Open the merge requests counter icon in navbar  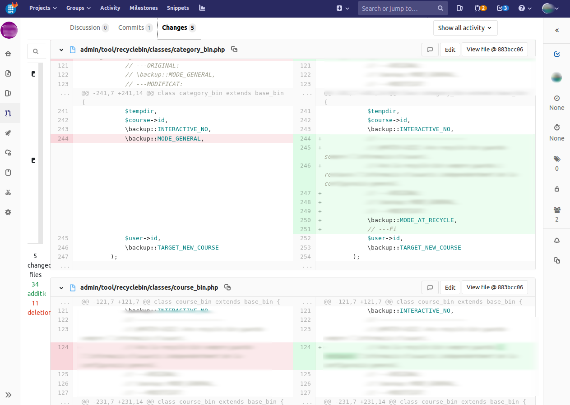coord(477,8)
